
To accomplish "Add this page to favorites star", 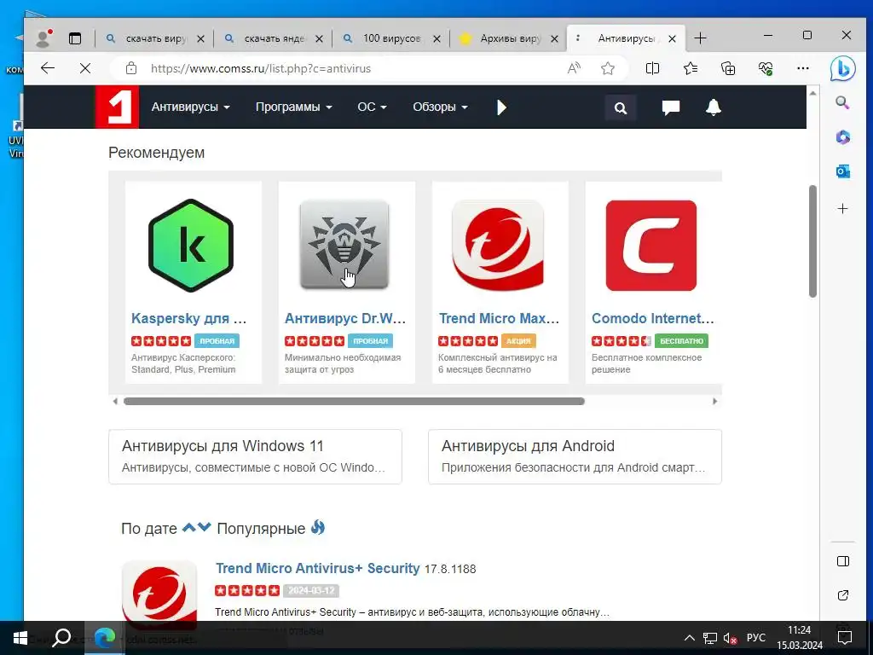I will (x=607, y=68).
